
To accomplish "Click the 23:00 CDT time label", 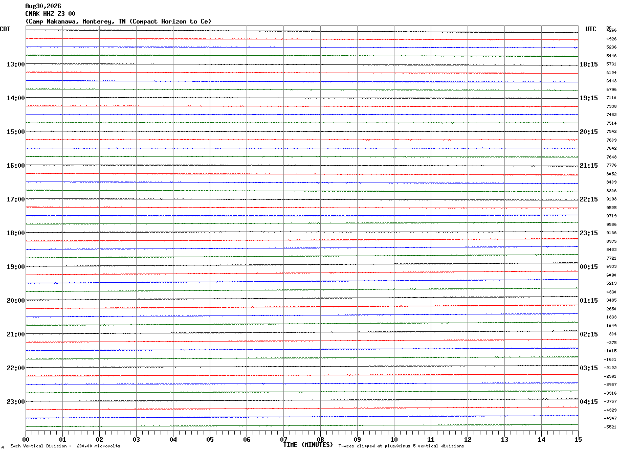I will tap(15, 402).
